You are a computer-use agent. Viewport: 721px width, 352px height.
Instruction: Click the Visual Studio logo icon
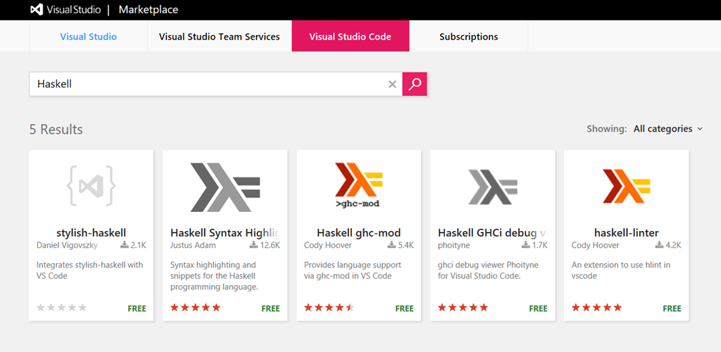37,10
